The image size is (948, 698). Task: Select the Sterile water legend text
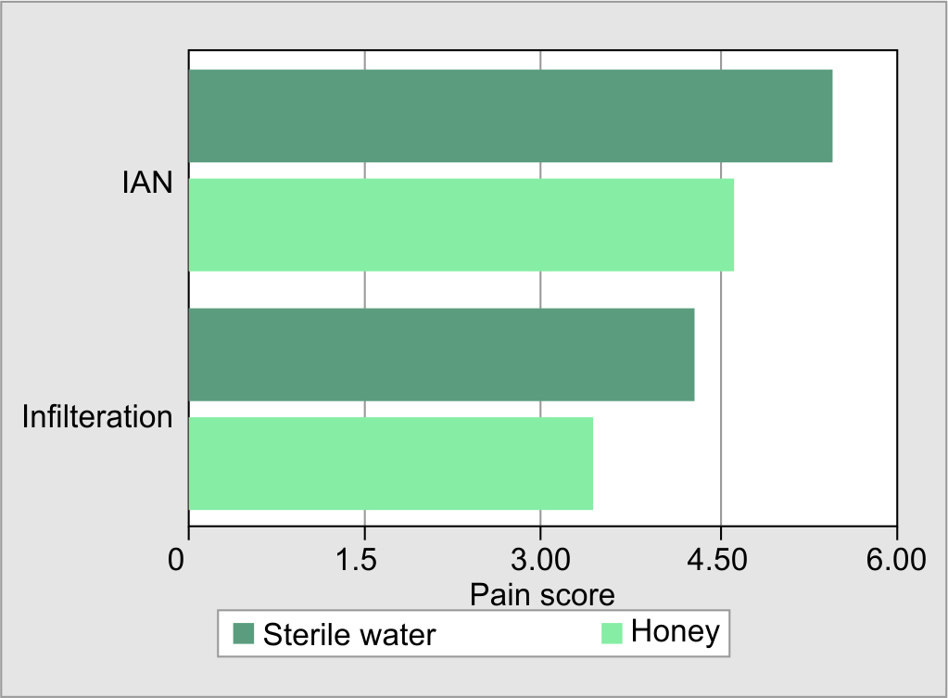(x=349, y=635)
